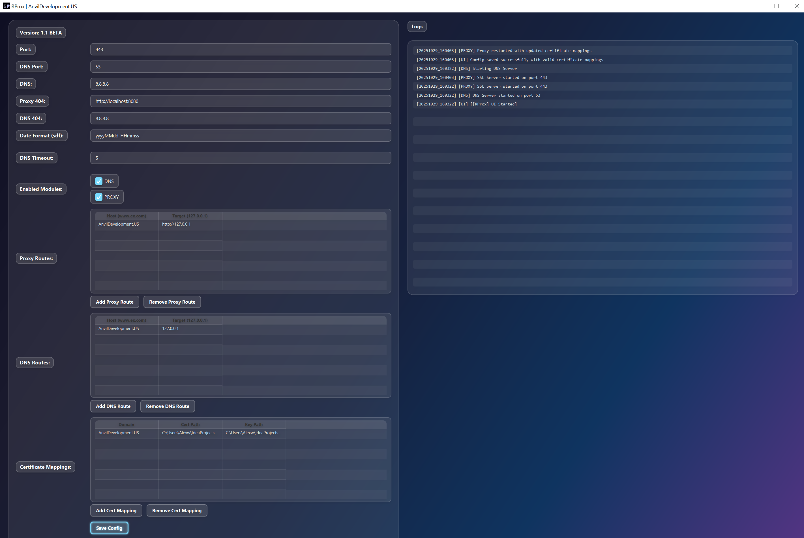This screenshot has height=538, width=804.
Task: Toggle the PROXY module checkbox
Action: pyautogui.click(x=98, y=197)
